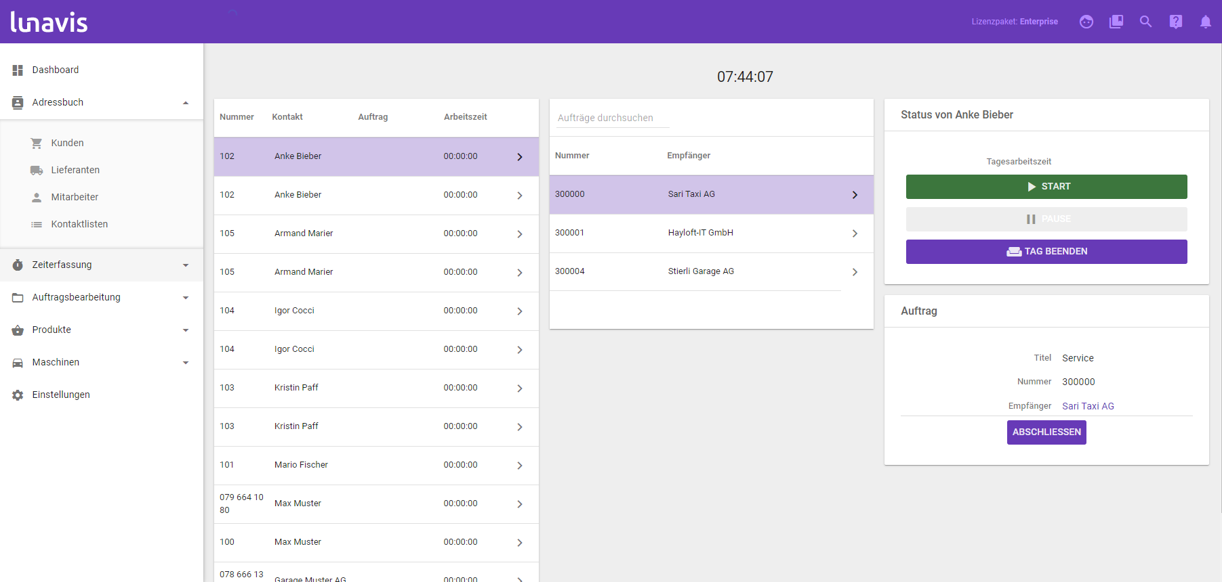Click the Lunavis logo
This screenshot has width=1222, height=582.
click(x=49, y=22)
